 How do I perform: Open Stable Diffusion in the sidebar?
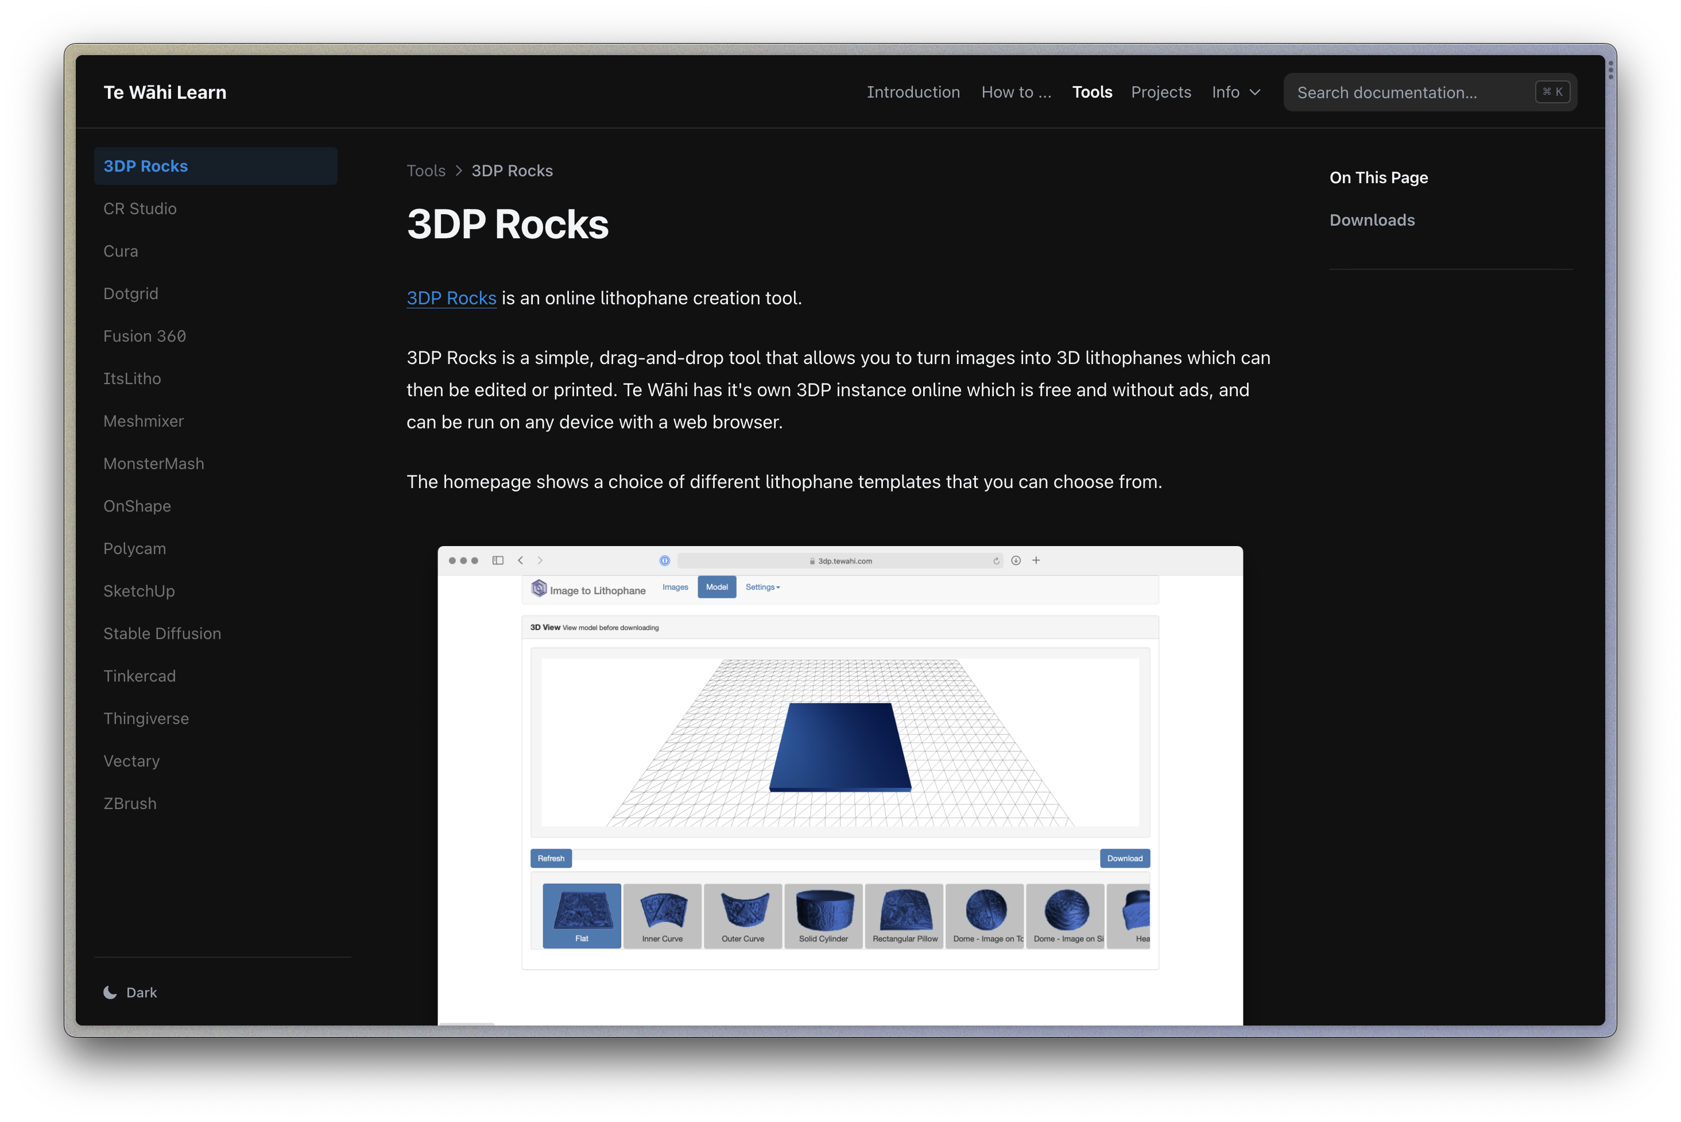[162, 633]
